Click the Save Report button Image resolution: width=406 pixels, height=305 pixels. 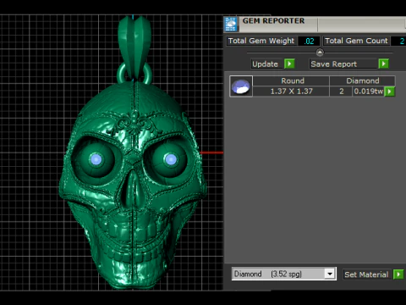coord(343,64)
